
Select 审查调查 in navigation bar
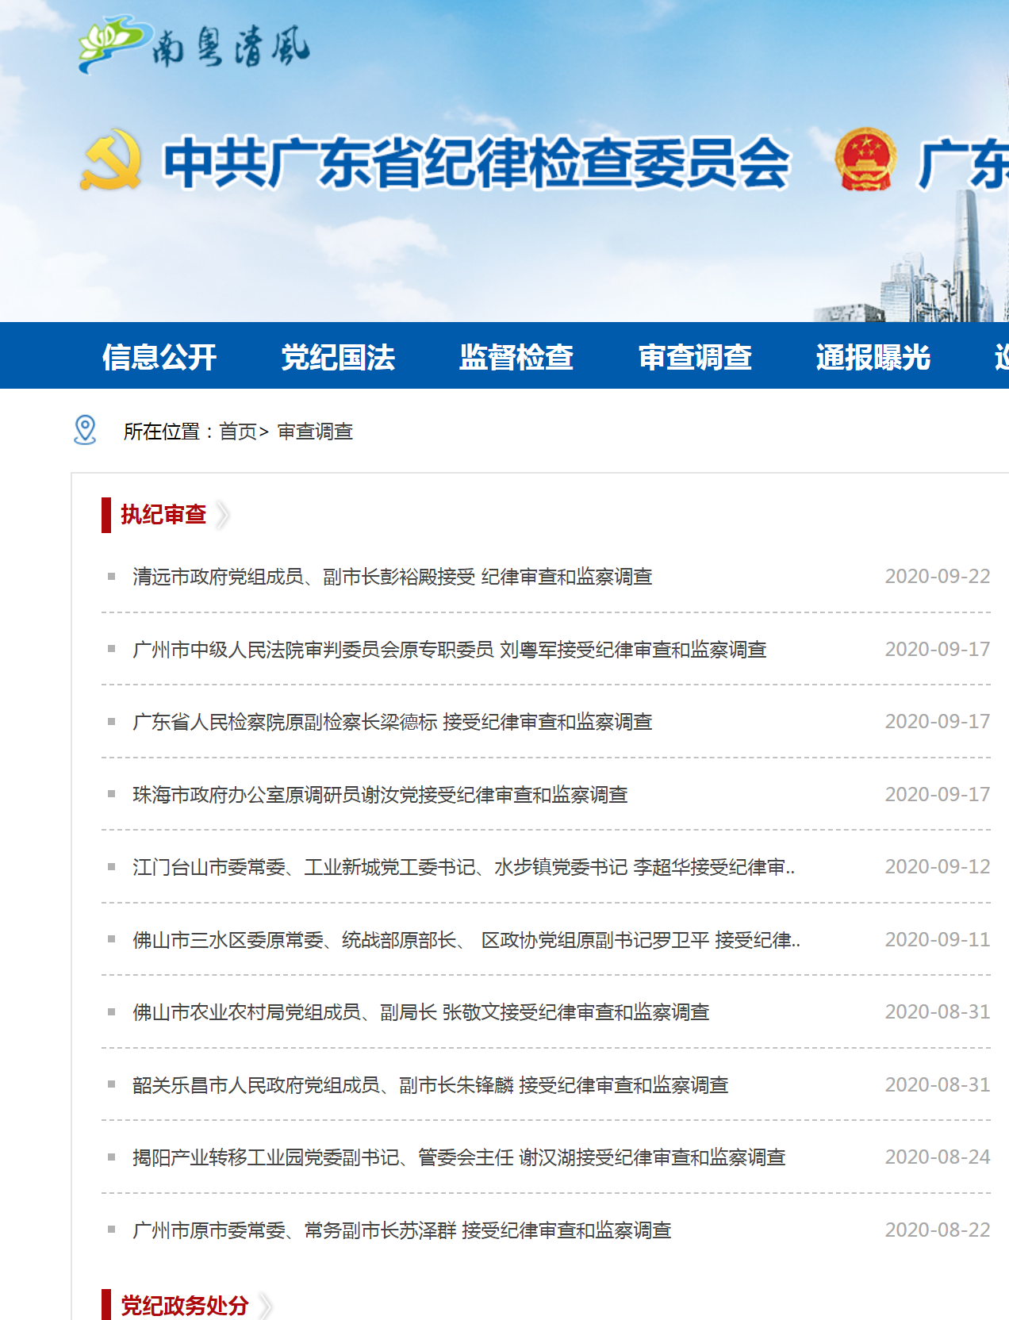pos(695,357)
